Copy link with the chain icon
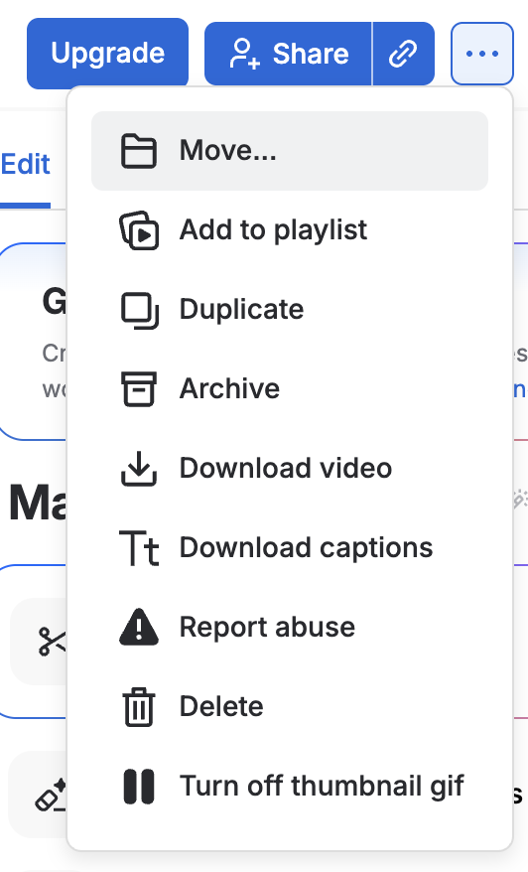The image size is (528, 872). (x=404, y=54)
